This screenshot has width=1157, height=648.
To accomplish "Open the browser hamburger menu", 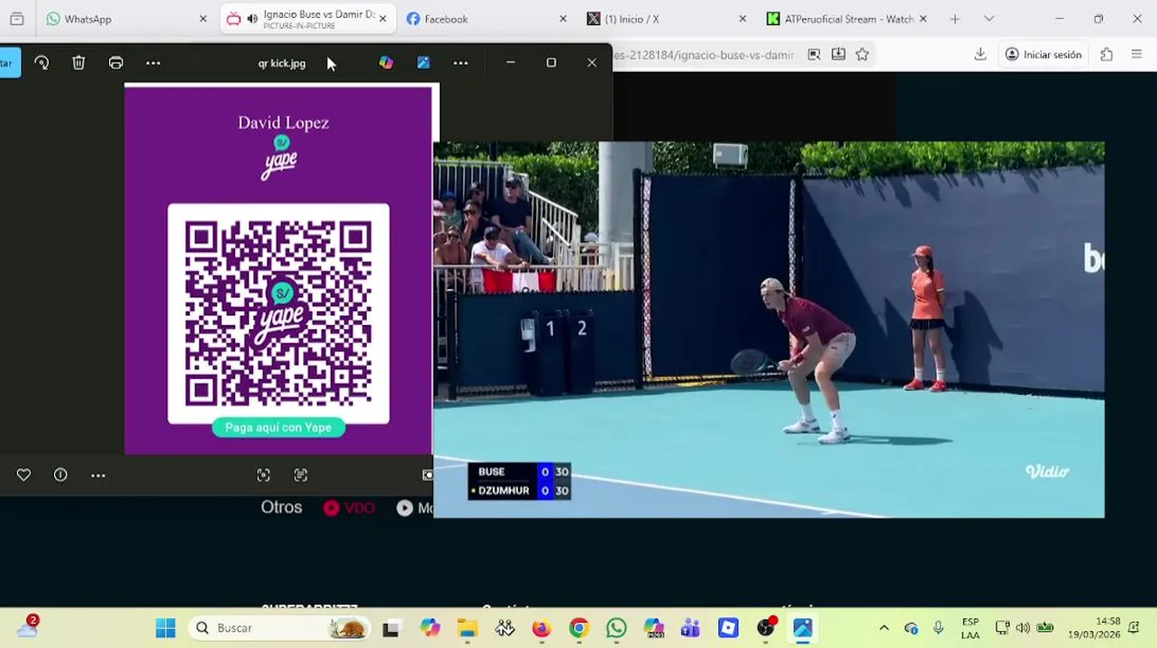I will point(1136,55).
